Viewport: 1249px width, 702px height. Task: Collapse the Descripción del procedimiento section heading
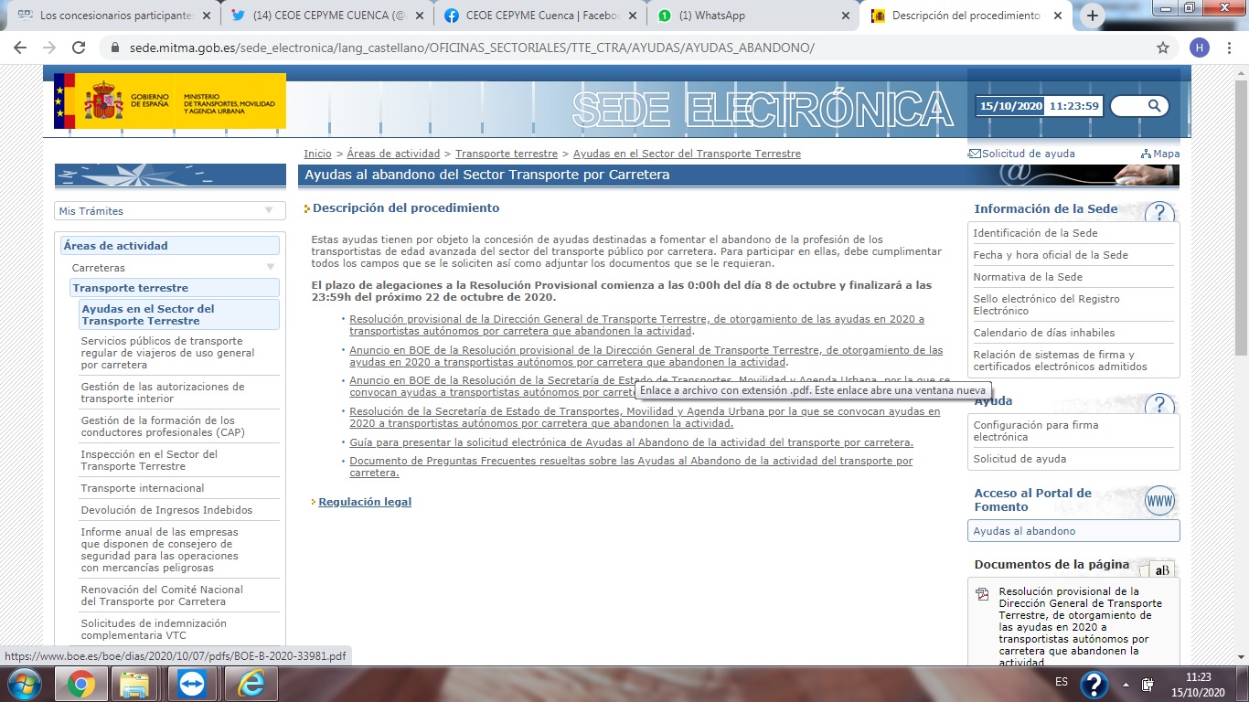[406, 208]
